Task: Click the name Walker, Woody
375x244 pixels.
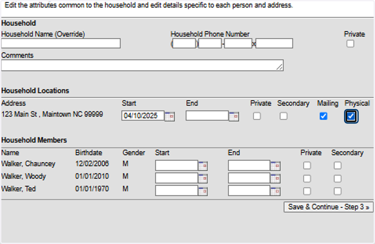Action: tap(23, 176)
